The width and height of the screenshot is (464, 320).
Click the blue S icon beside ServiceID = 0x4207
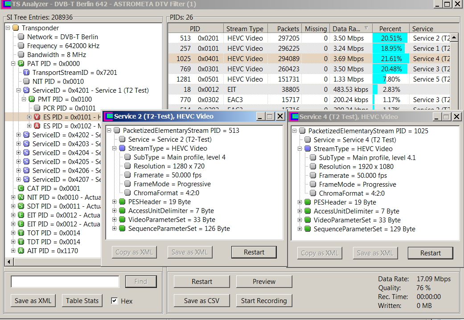click(26, 180)
